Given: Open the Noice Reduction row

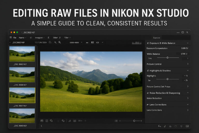Looking at the screenshot, I should [x=167, y=98].
